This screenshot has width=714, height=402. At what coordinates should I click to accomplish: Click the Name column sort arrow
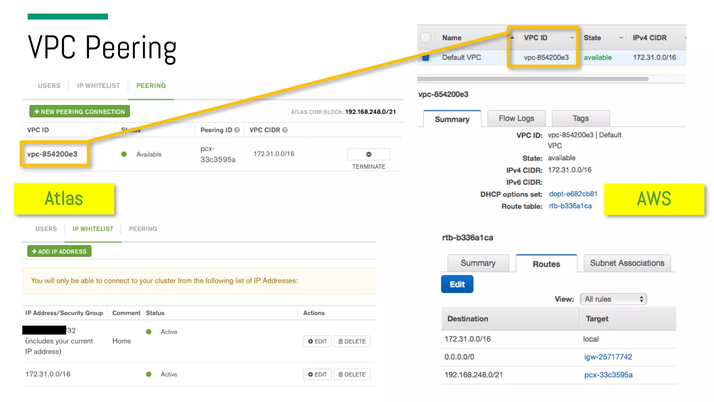point(512,38)
